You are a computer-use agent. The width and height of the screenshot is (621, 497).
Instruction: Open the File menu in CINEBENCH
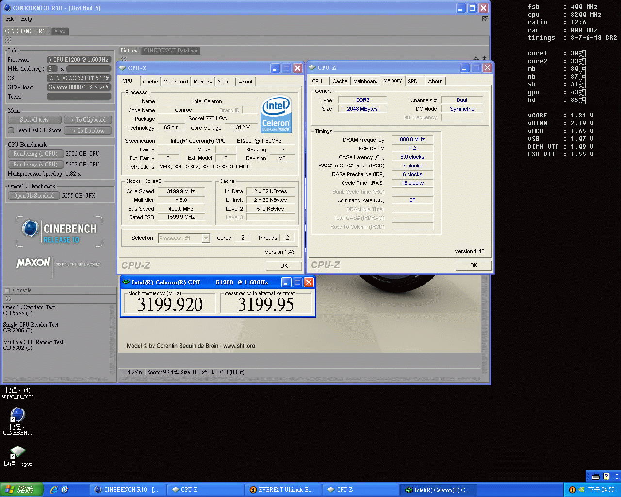pos(10,19)
